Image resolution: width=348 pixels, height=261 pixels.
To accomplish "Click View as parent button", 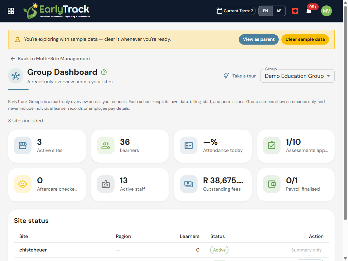I will coord(259,39).
